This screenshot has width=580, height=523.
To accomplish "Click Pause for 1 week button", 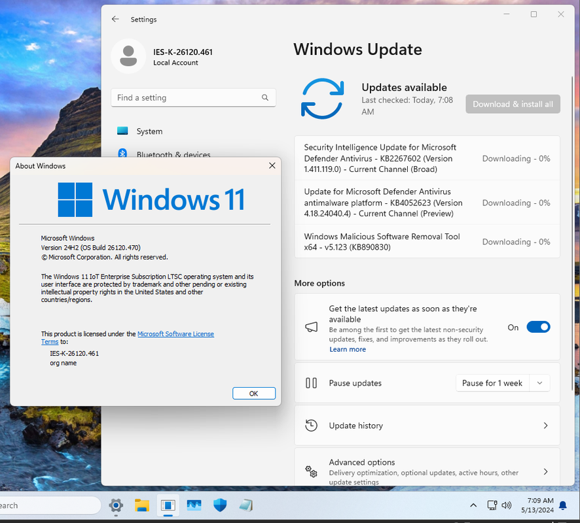I will (x=492, y=383).
